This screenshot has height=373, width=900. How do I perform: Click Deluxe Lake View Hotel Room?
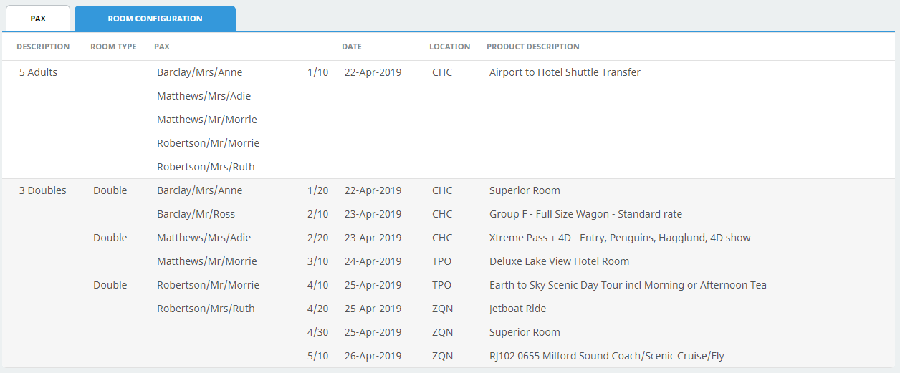559,261
